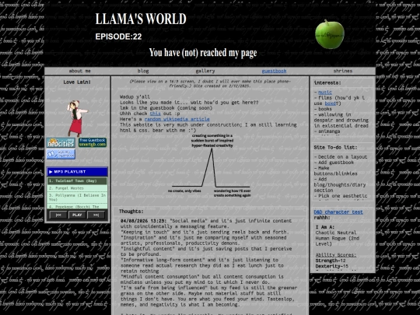Viewport: 420px width, 315px height.
Task: Open the gallery page
Action: pyautogui.click(x=205, y=71)
